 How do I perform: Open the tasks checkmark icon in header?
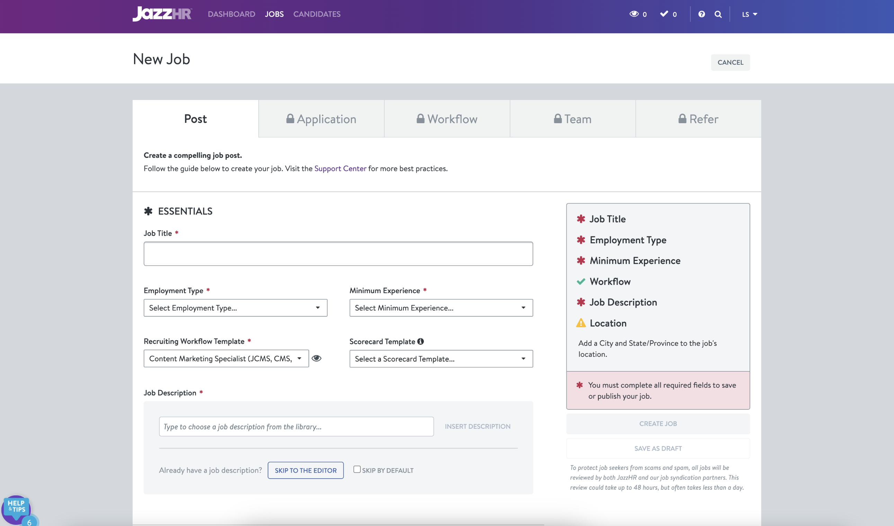[x=664, y=14]
